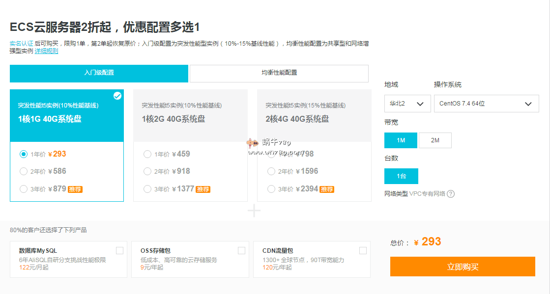Select the 3年价 ¥1377 radio option
This screenshot has width=550, height=294.
[147, 189]
